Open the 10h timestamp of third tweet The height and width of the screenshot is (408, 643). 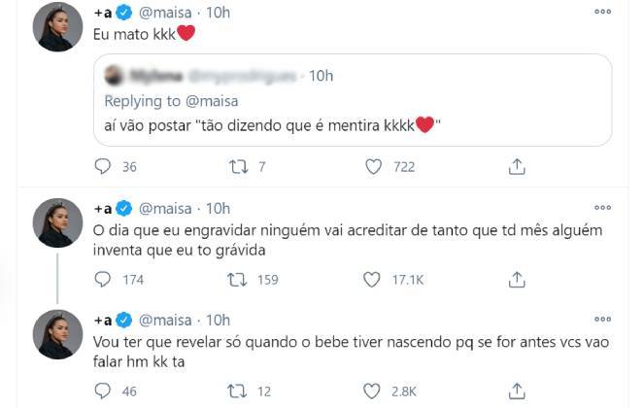[219, 319]
